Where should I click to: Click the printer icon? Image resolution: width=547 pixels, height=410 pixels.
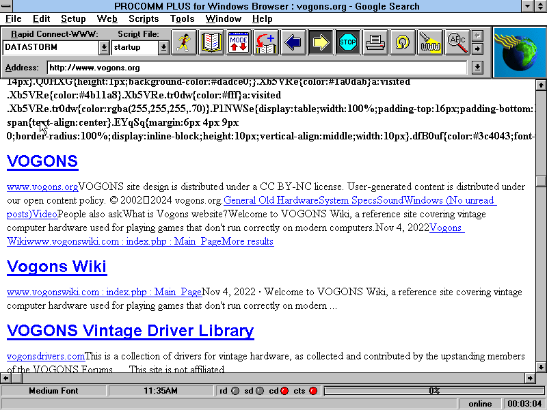click(x=375, y=42)
